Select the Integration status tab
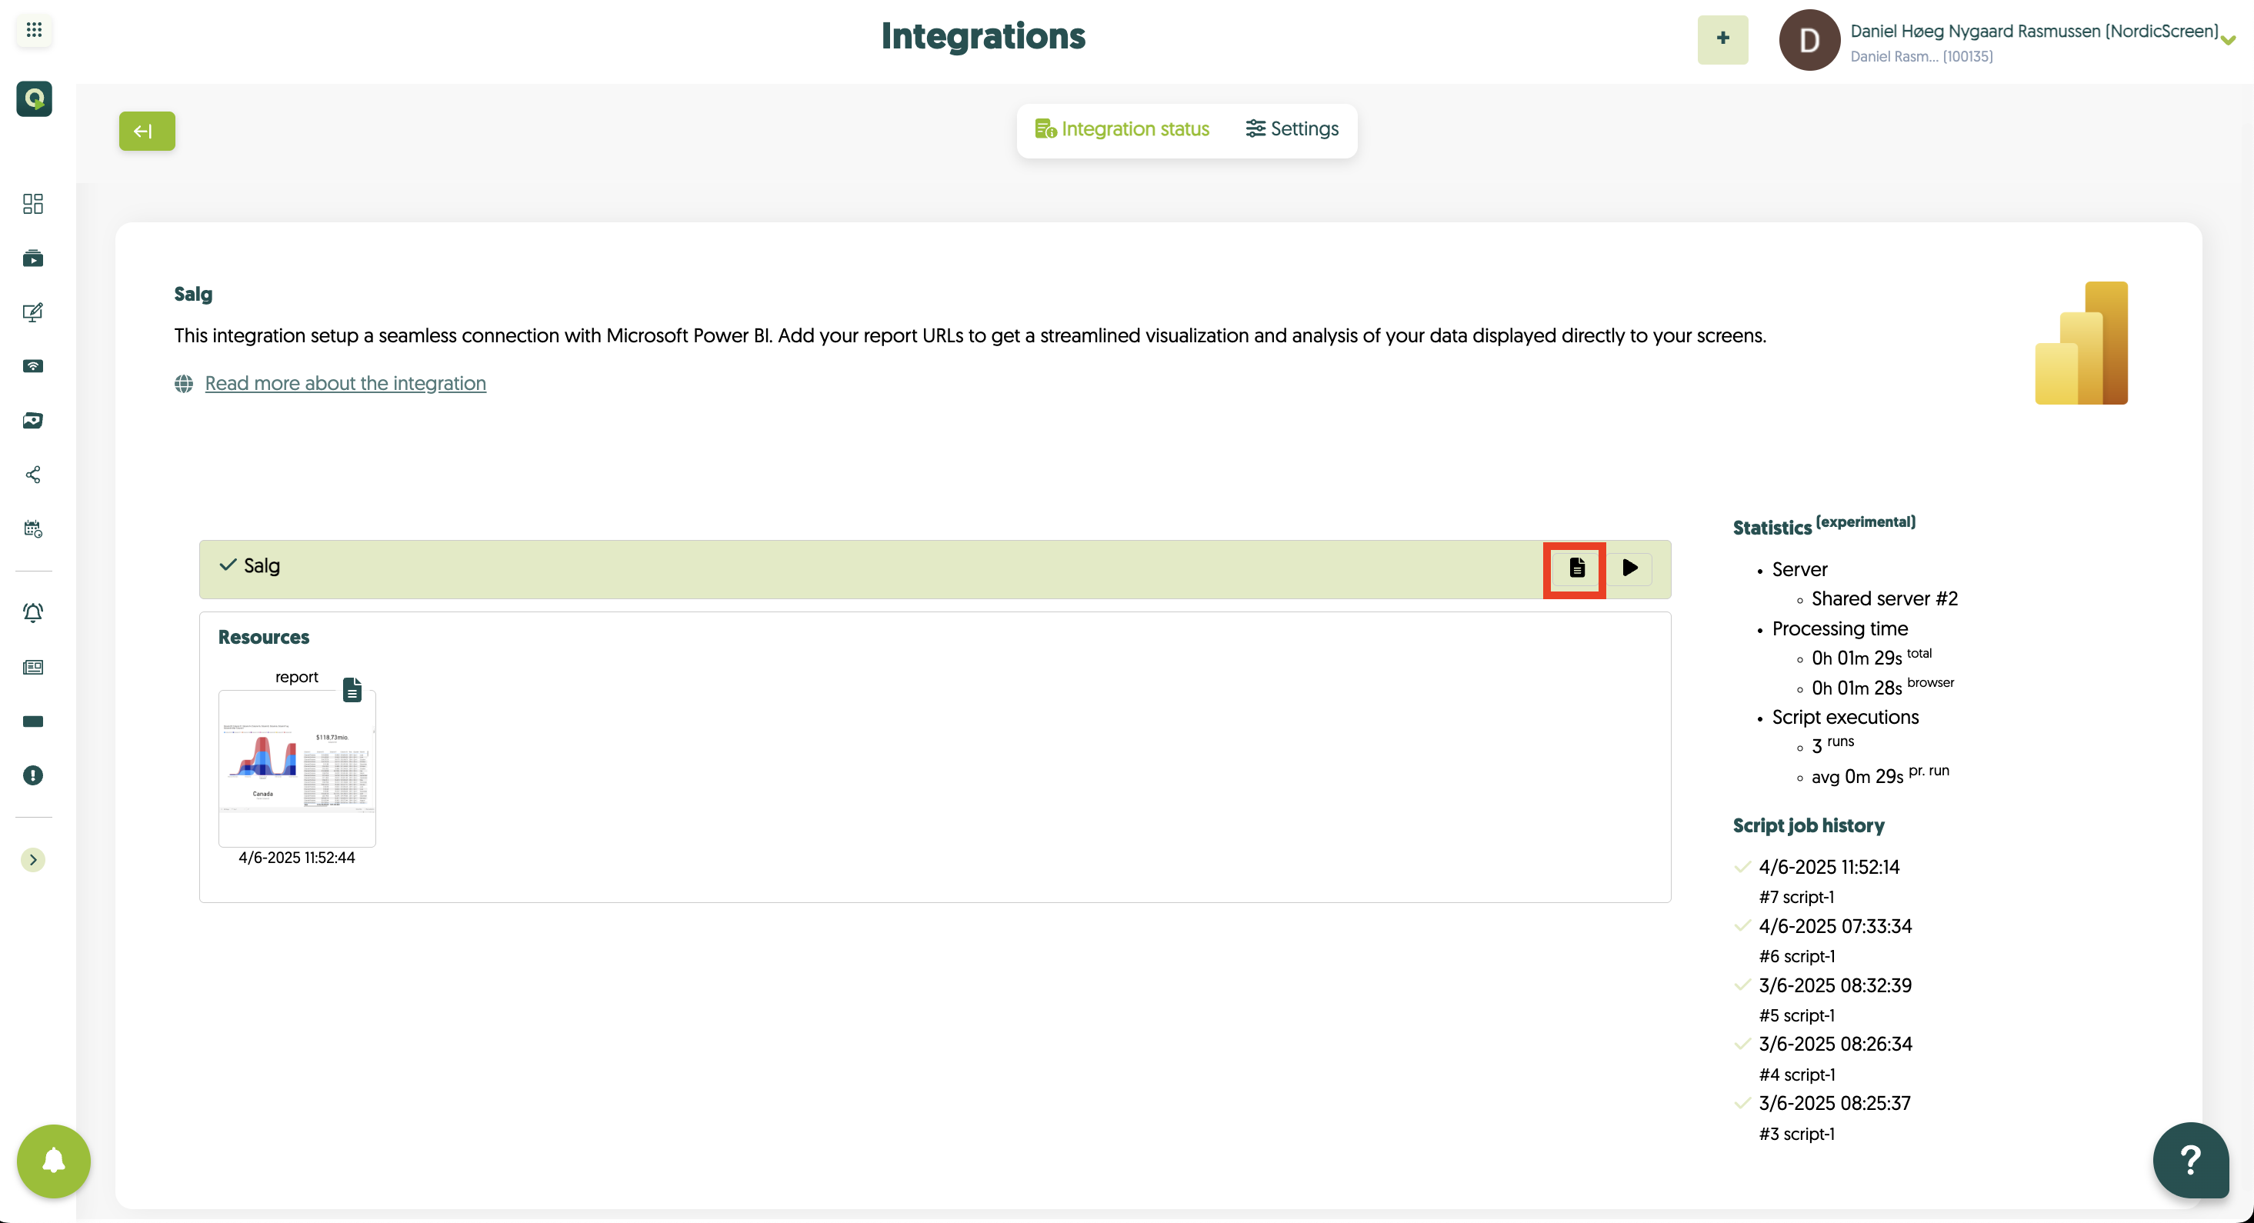The width and height of the screenshot is (2254, 1223). click(x=1122, y=129)
